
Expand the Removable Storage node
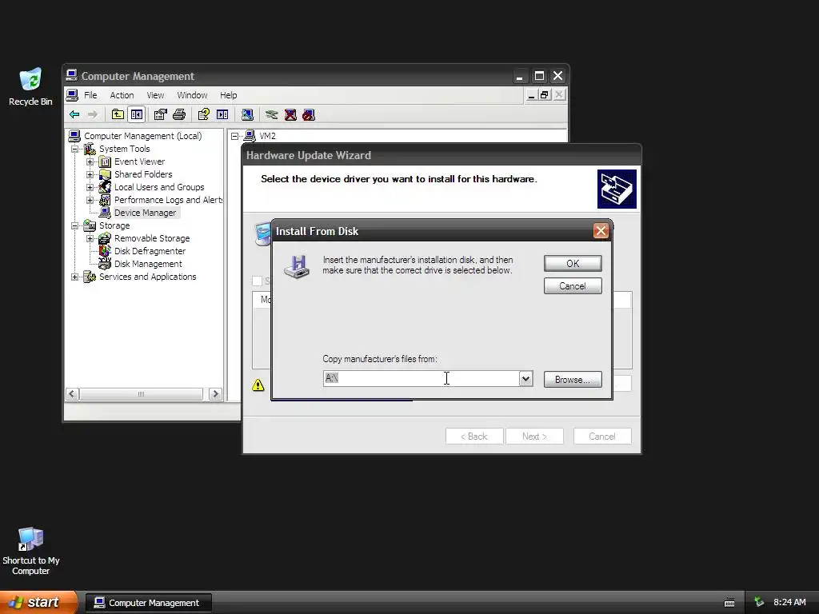90,238
